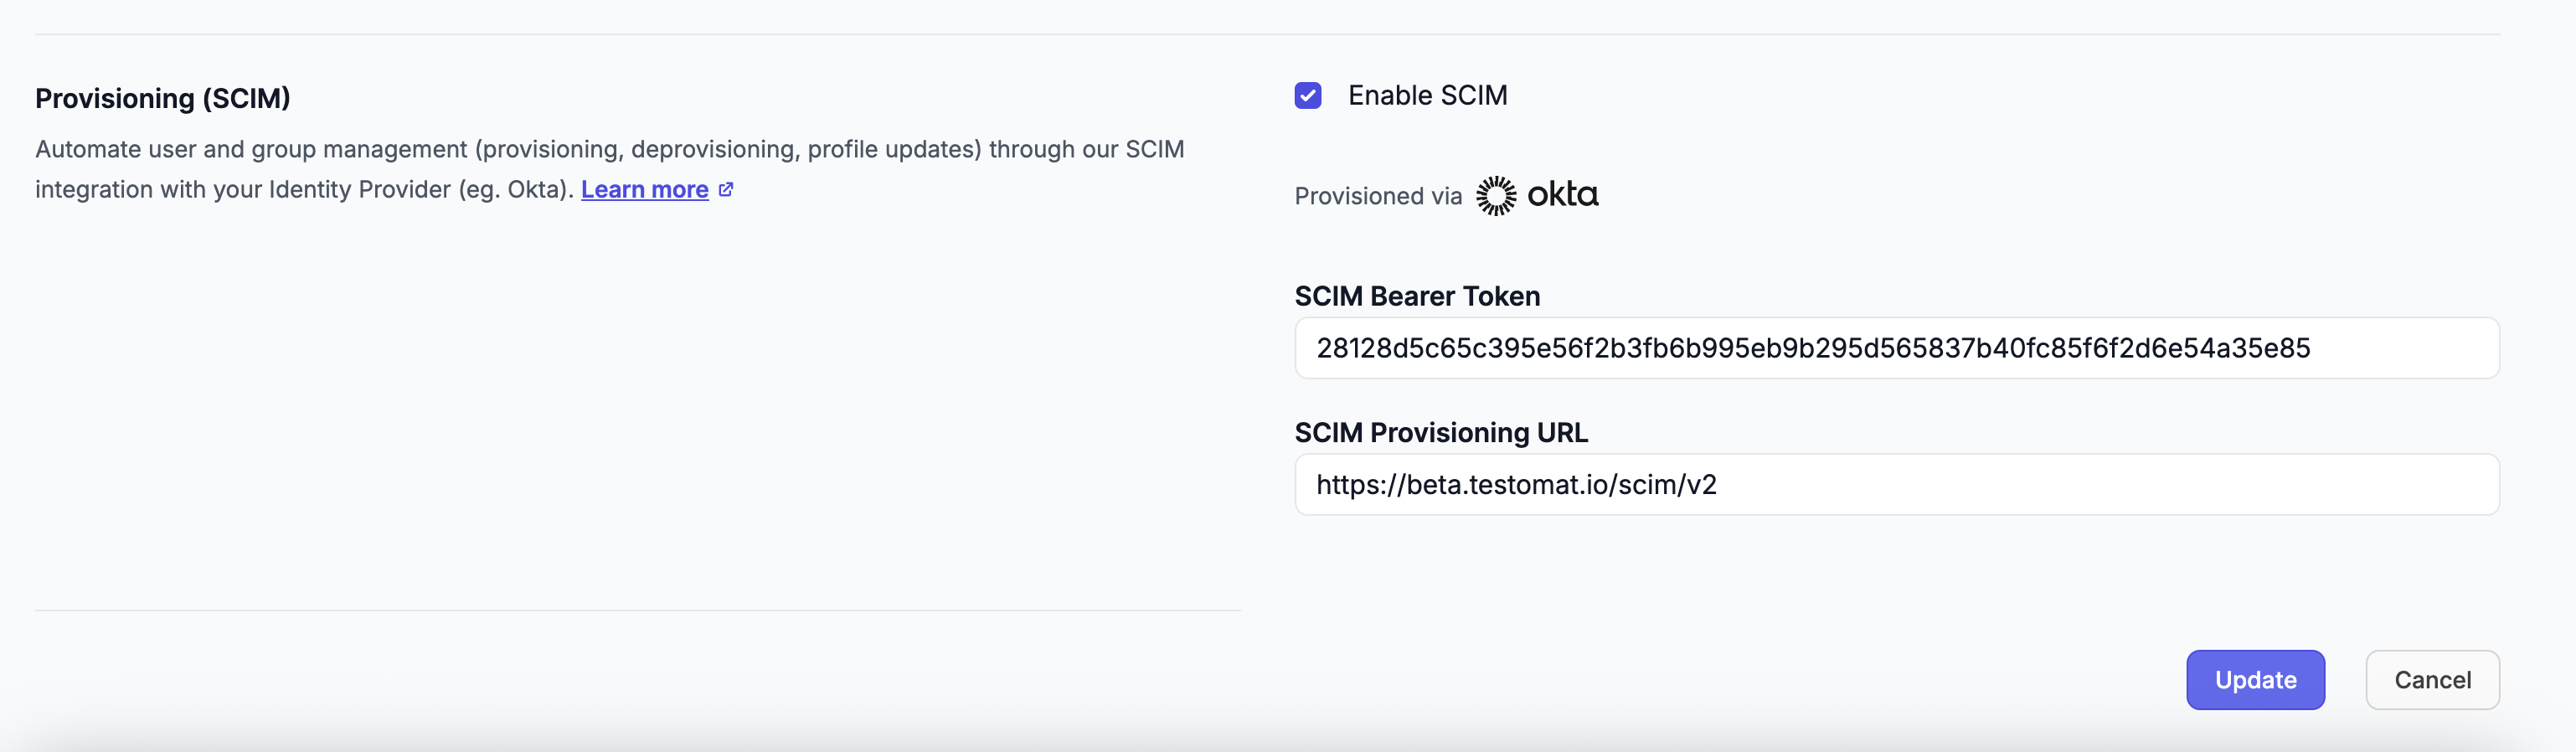Click the SCIM Bearer Token label
Viewport: 2576px width, 752px height.
[x=1417, y=296]
